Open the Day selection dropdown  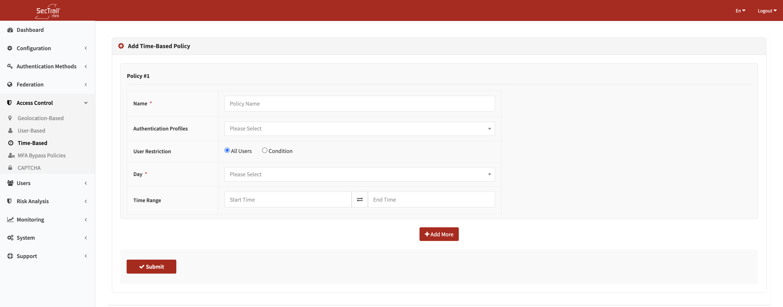(359, 174)
